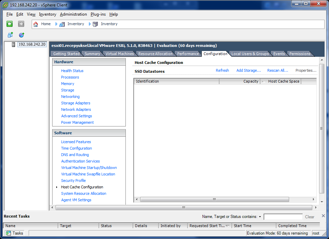329x239 pixels.
Task: Click the grey forward navigation arrow
Action: [21, 24]
